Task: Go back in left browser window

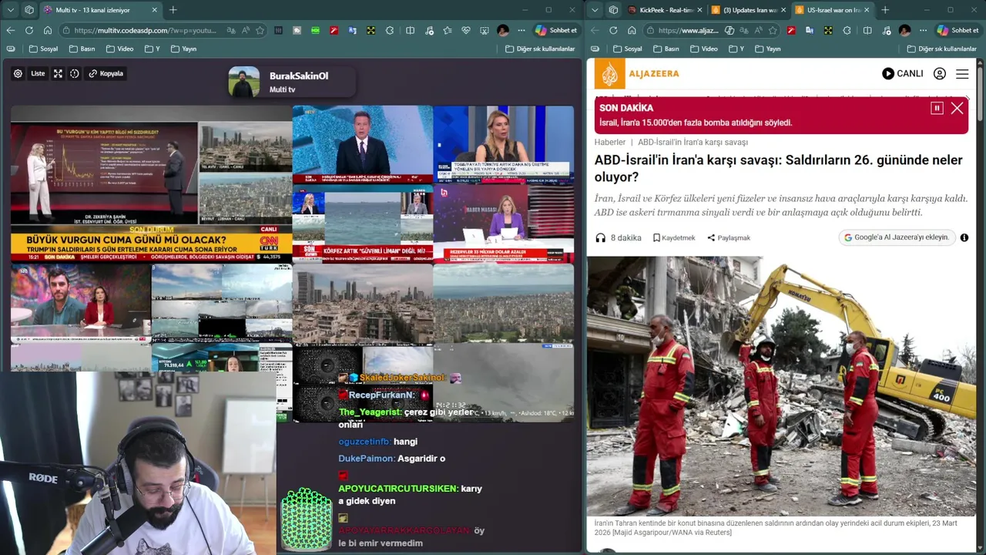Action: coord(11,30)
